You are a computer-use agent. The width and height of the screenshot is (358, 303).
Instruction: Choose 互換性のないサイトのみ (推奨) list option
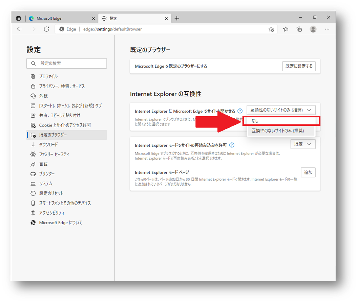281,131
